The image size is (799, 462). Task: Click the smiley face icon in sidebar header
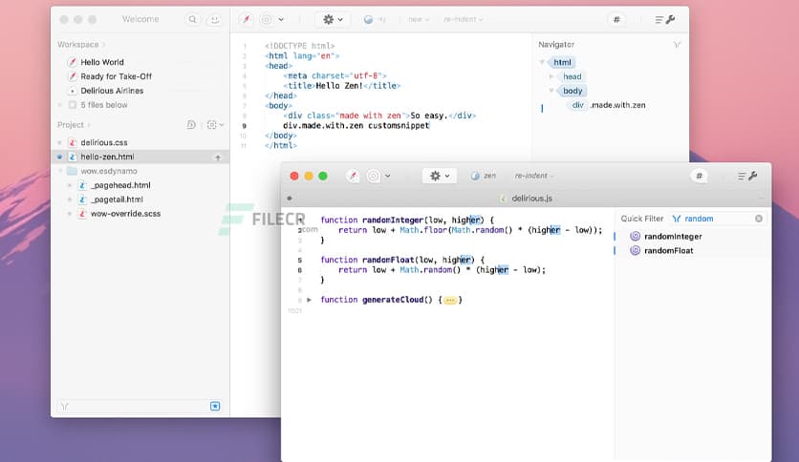click(x=215, y=19)
